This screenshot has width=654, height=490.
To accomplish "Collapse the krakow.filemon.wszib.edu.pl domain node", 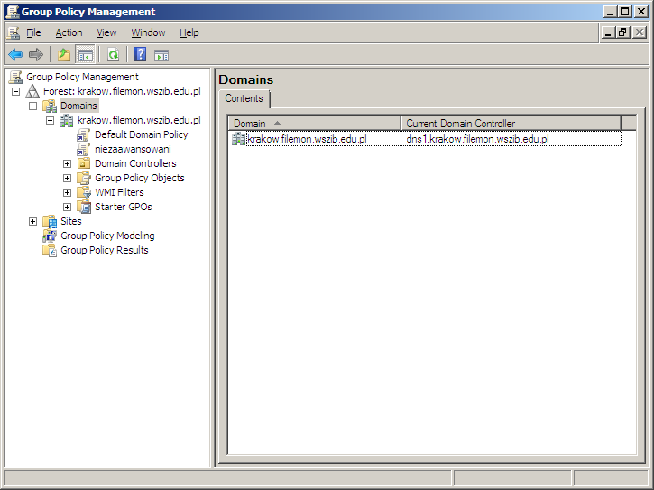I will [50, 121].
